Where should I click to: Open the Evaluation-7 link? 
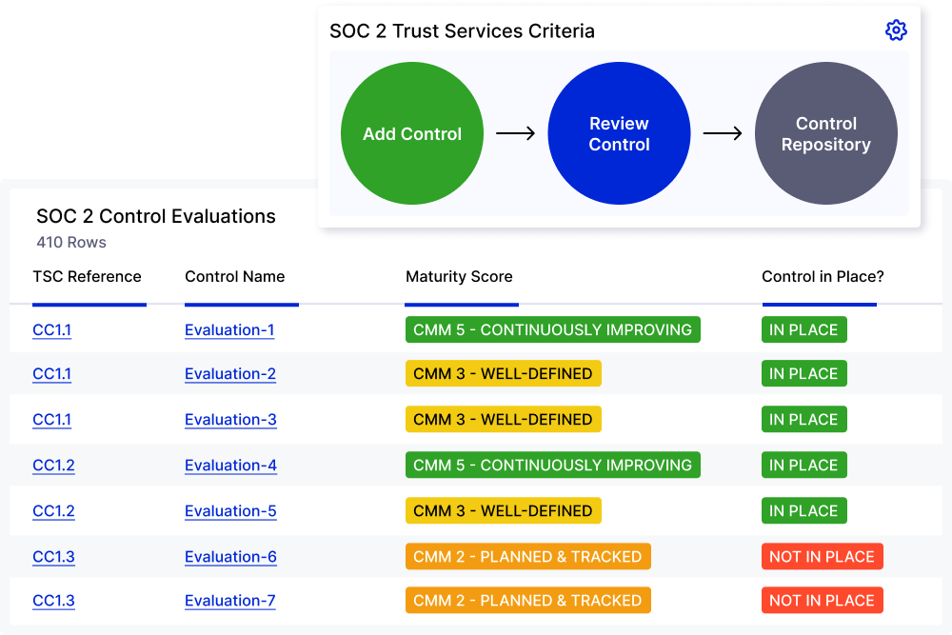(230, 601)
